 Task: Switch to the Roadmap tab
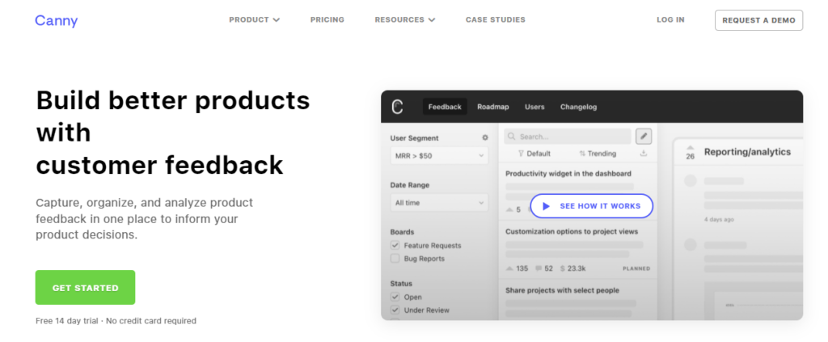(x=492, y=107)
